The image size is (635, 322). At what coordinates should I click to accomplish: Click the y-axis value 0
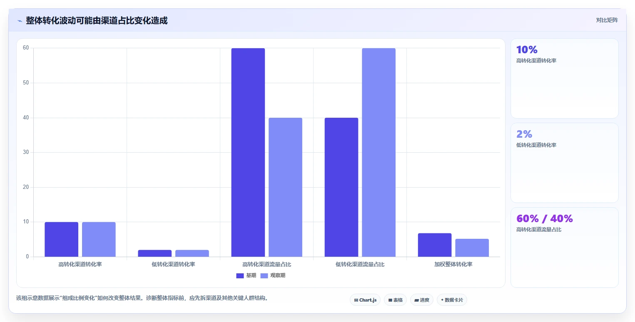[x=27, y=257]
